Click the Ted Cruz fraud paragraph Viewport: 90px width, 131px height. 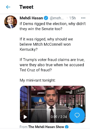tap(52, 65)
